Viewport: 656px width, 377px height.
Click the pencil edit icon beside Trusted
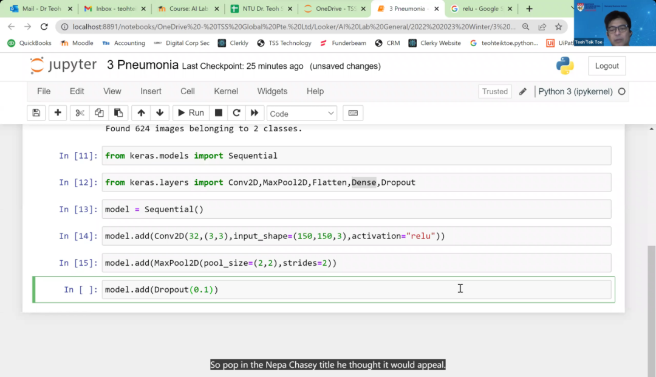[522, 91]
